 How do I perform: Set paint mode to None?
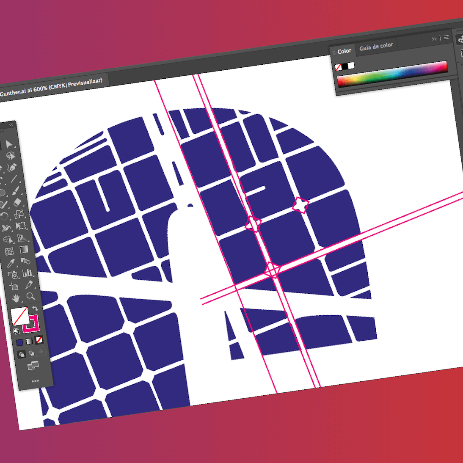tap(39, 339)
